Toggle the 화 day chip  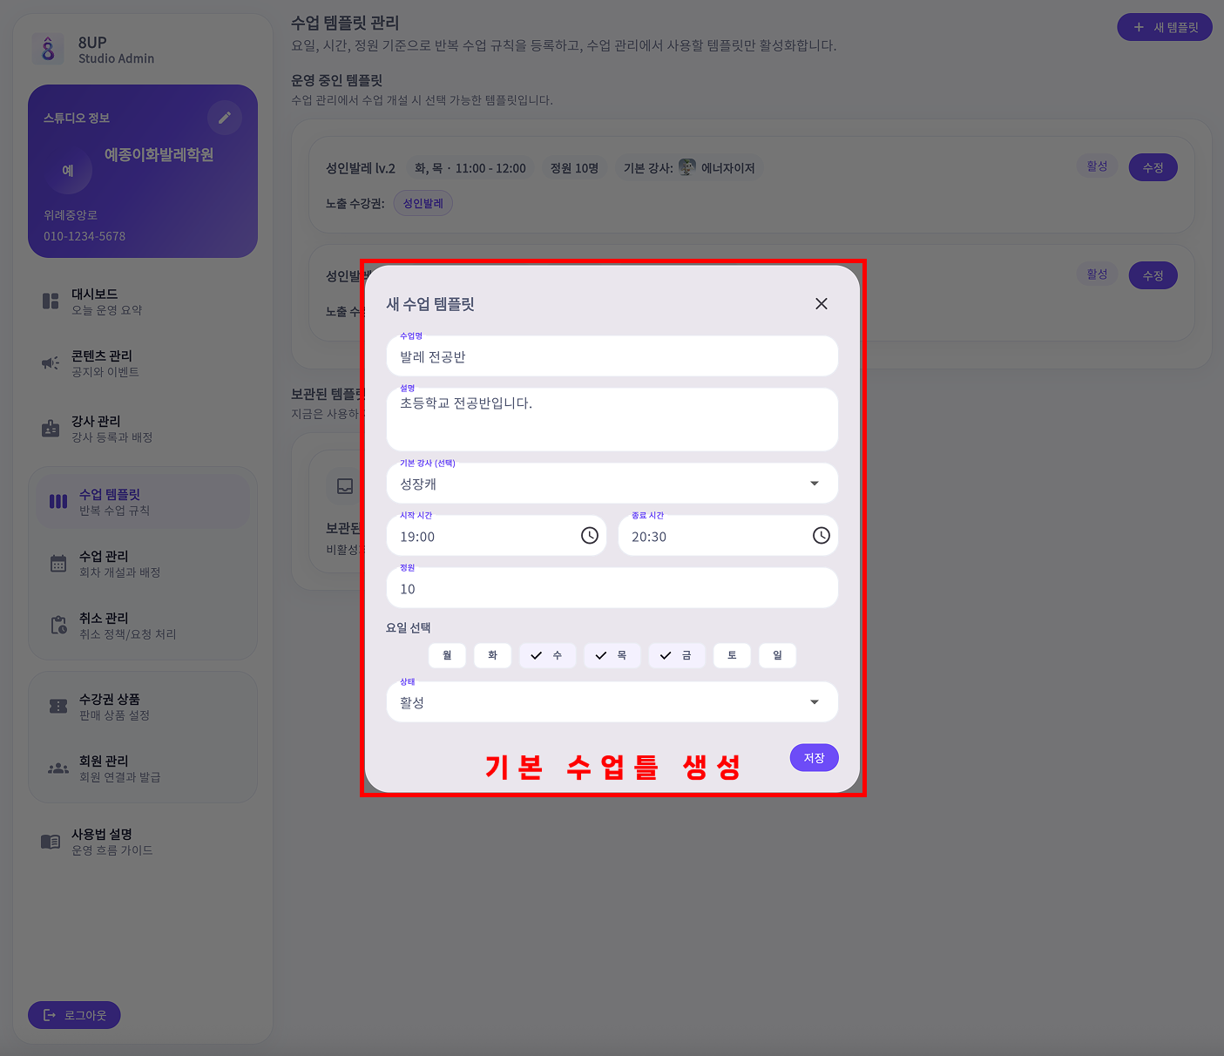pos(492,655)
